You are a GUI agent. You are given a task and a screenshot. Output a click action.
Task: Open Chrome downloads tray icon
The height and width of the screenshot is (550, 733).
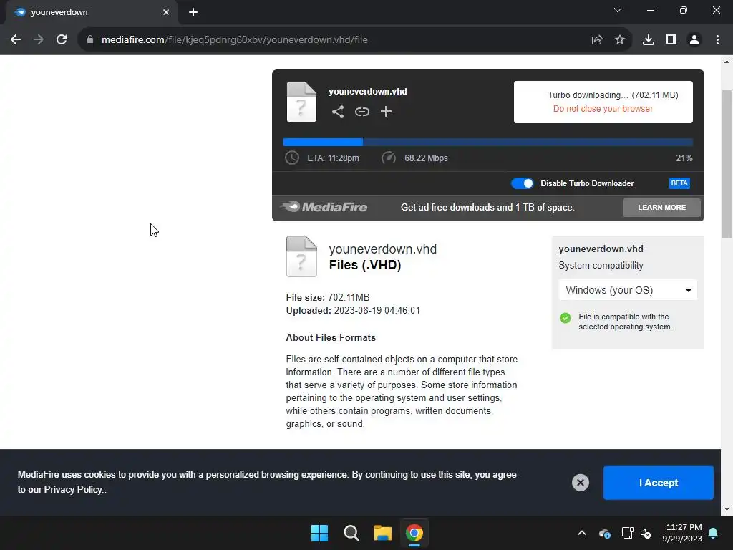(x=649, y=40)
